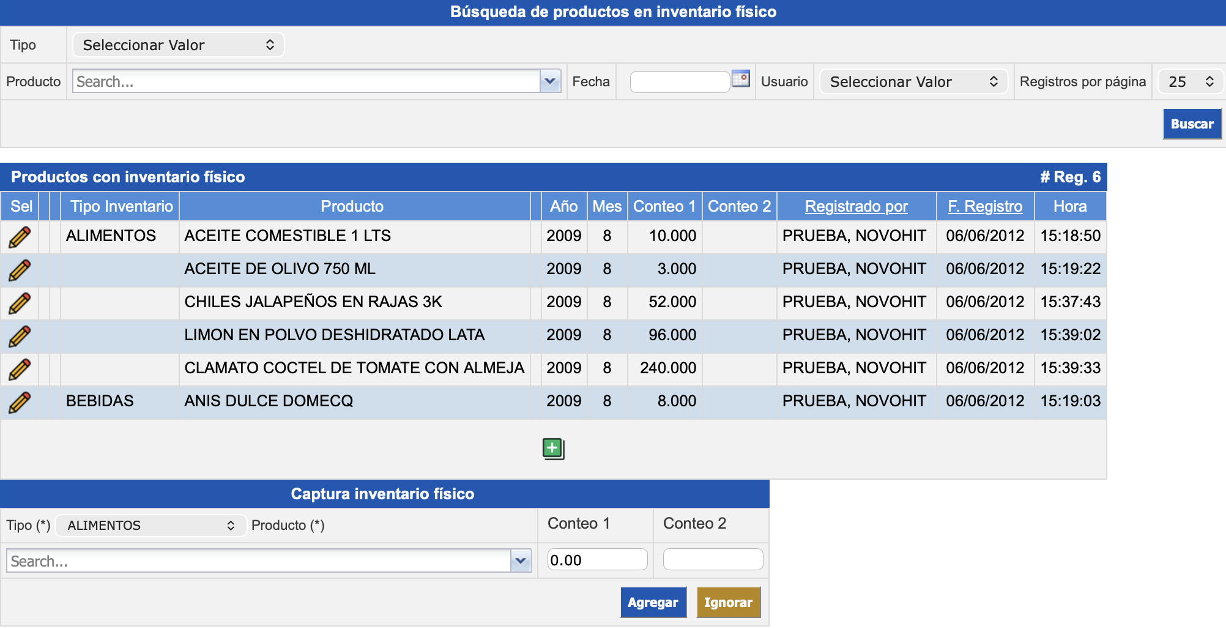
Task: Open the Tipo filter dropdown at top
Action: coord(178,45)
